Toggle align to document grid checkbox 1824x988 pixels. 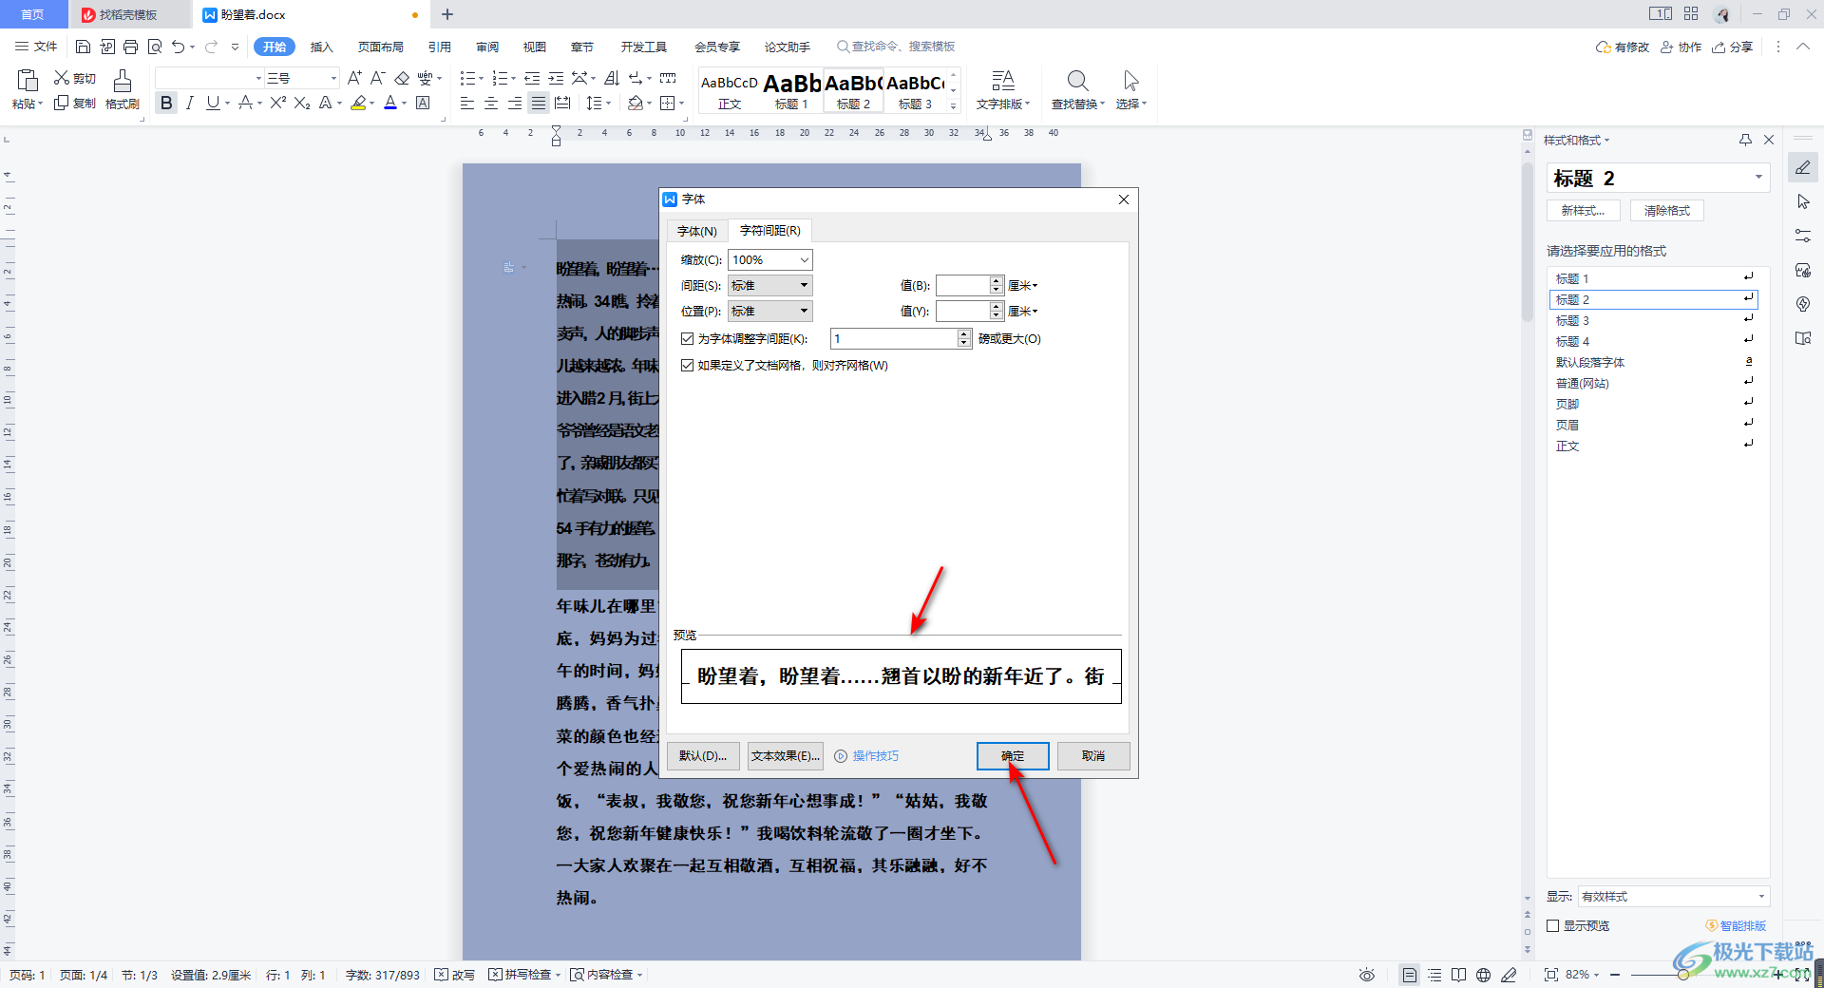pos(687,365)
